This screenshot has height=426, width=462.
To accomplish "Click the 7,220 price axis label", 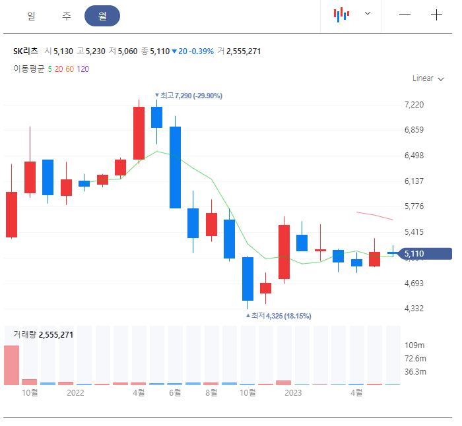I will 414,105.
